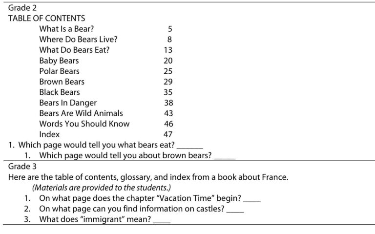Viewport: 375px width, 234px height.
Task: Click the blank after 'Vacation Time' question
Action: [252, 200]
